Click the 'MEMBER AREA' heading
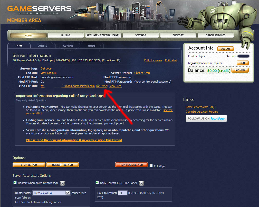 [24, 20]
